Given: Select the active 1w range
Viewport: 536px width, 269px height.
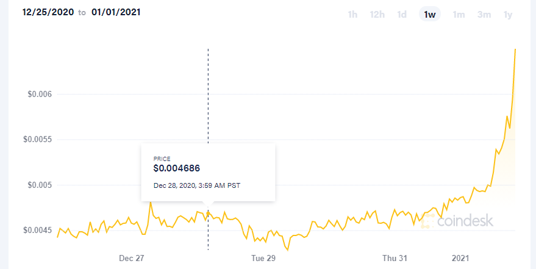Looking at the screenshot, I should coord(430,15).
